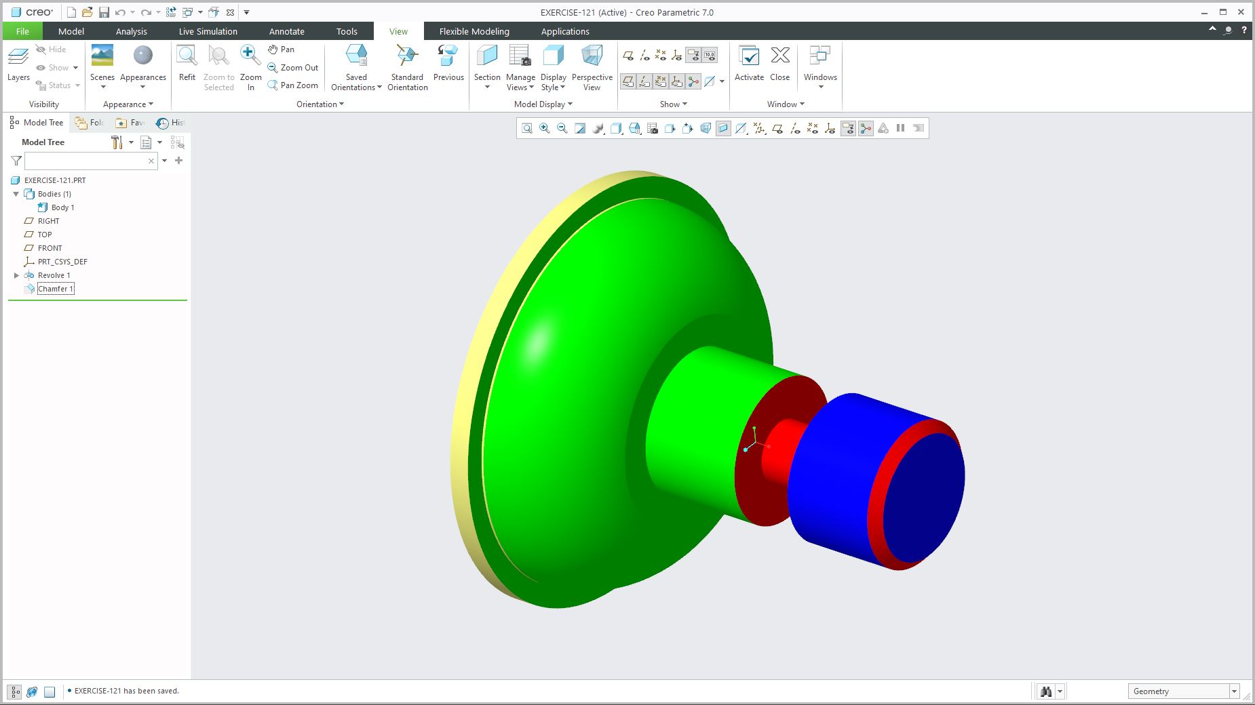This screenshot has height=705, width=1255.
Task: Open the Analysis ribbon tab
Action: pos(131,31)
